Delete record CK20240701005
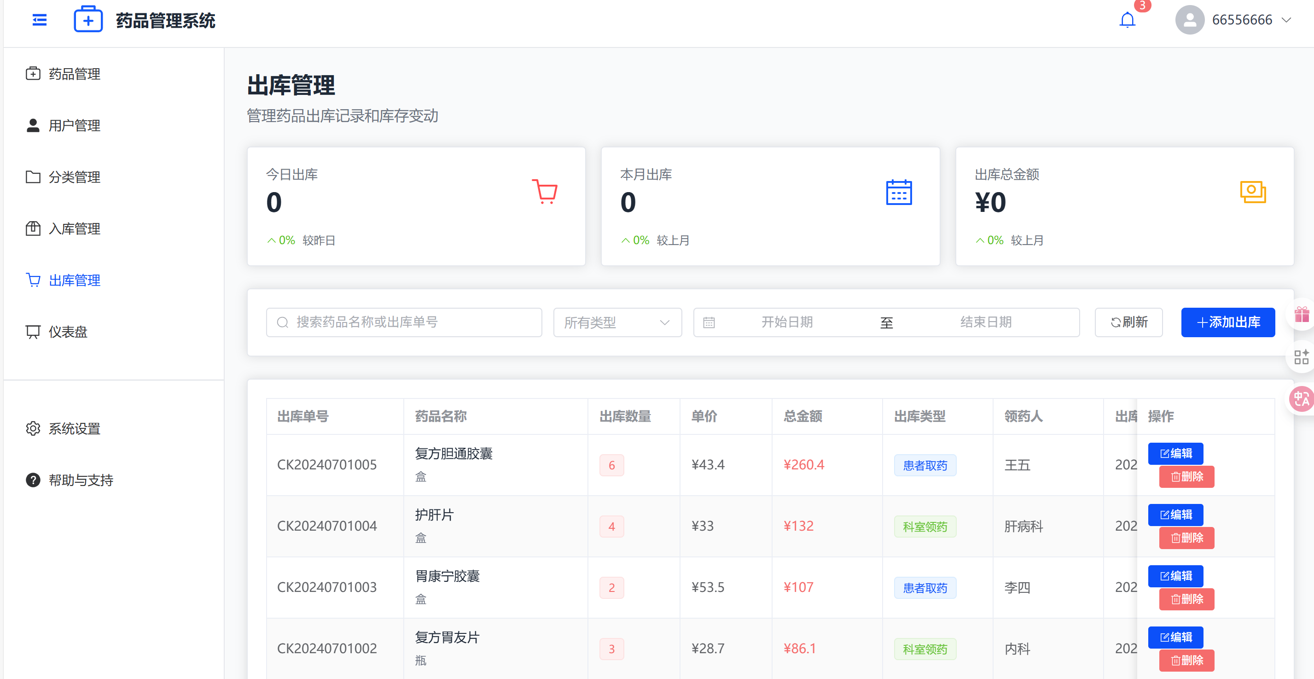The height and width of the screenshot is (679, 1314). coord(1186,477)
